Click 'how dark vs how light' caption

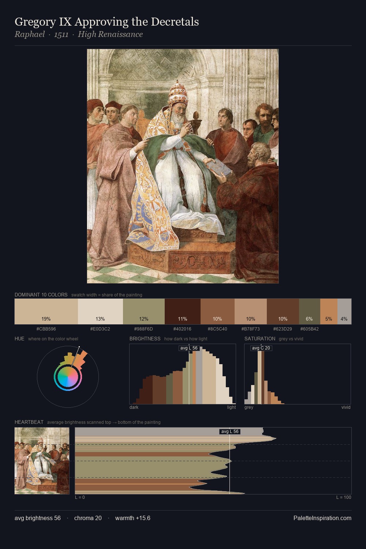click(x=186, y=339)
